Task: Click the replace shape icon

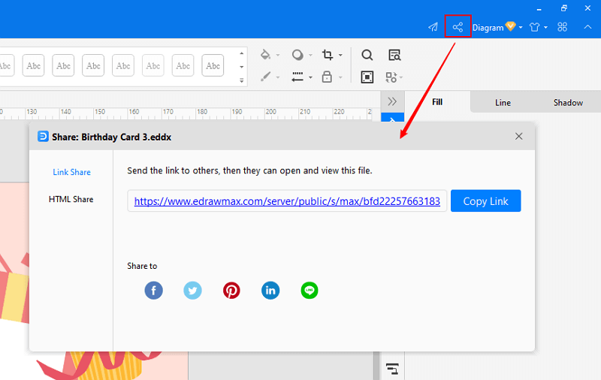Action: [391, 77]
